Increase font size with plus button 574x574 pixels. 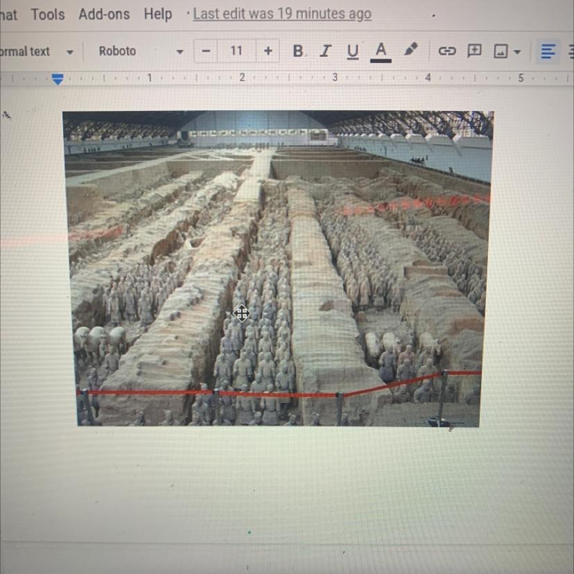click(268, 51)
